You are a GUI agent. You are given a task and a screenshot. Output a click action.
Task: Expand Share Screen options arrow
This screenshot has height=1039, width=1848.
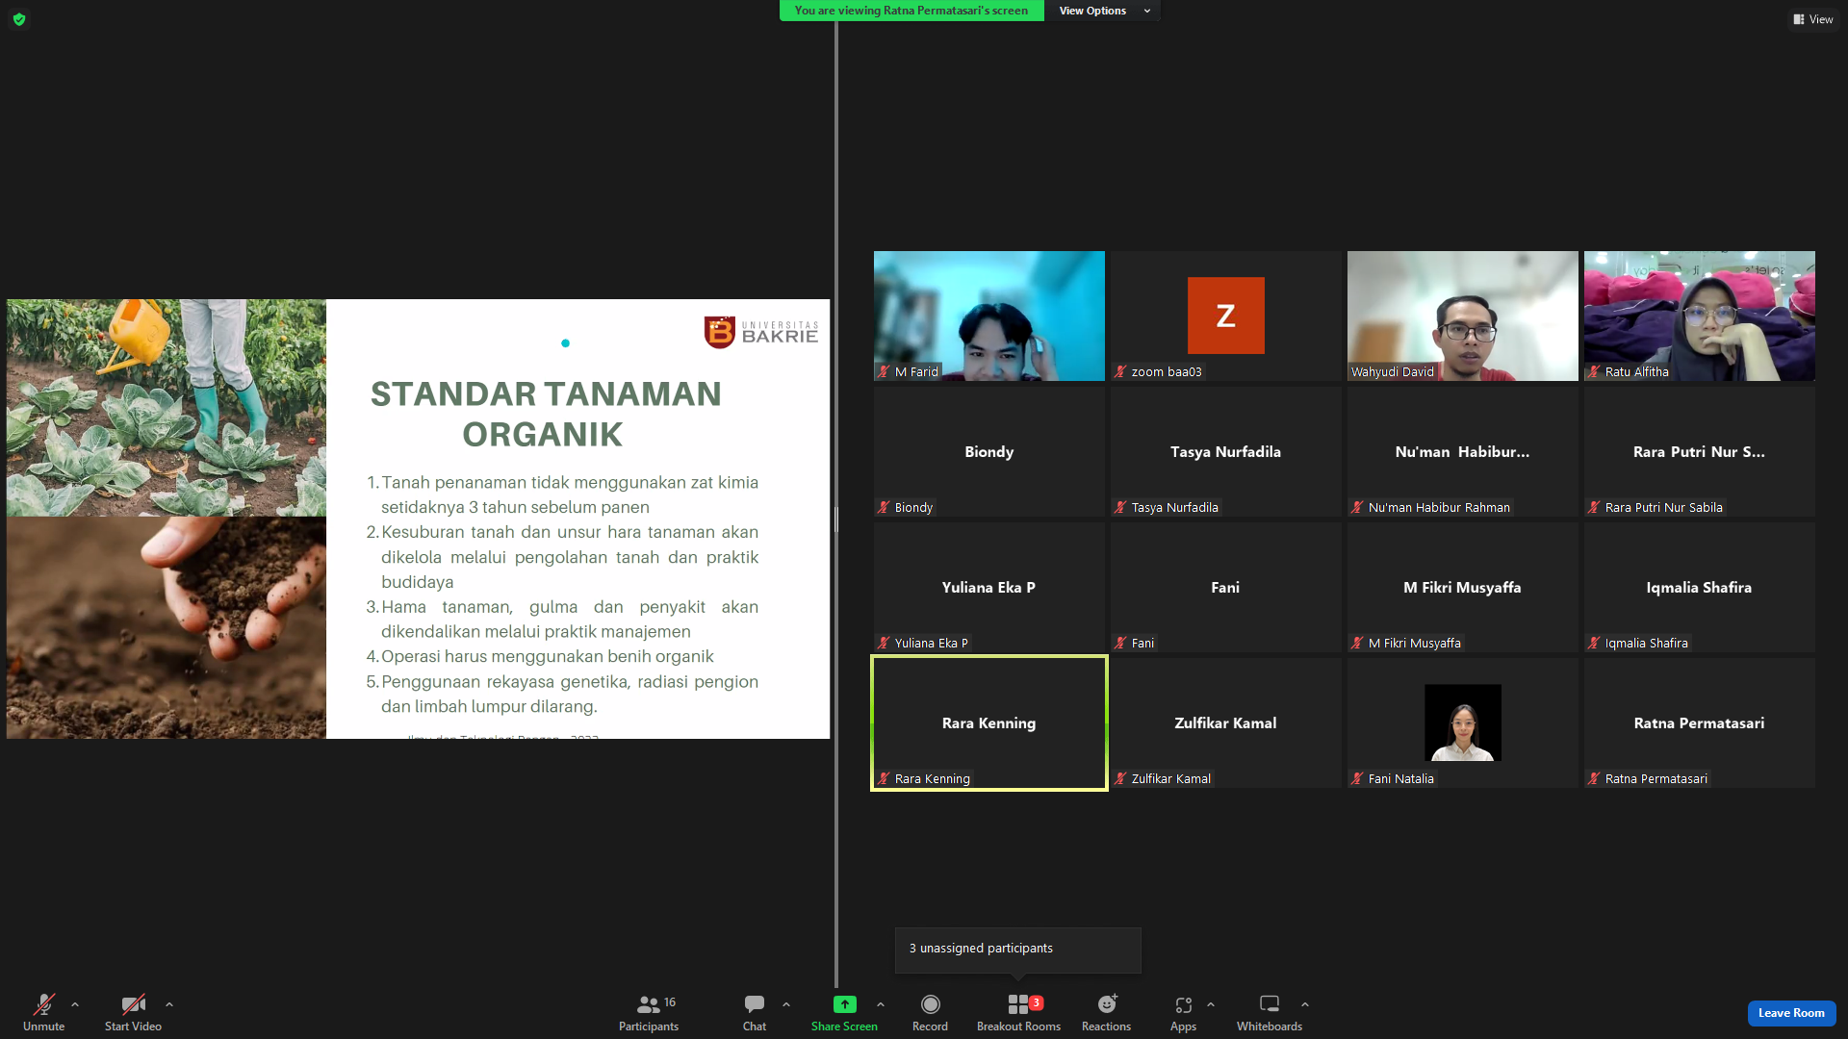coord(881,1004)
